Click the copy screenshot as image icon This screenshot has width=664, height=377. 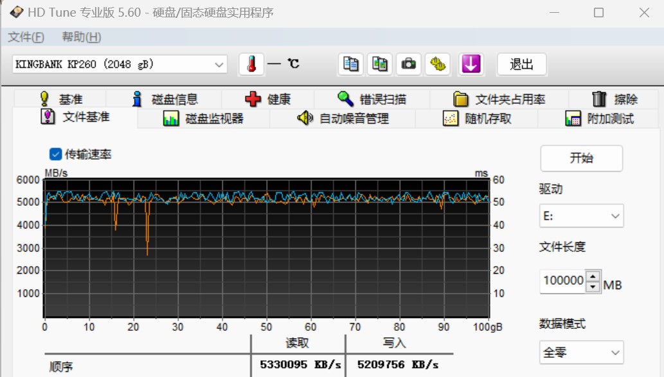coord(379,64)
